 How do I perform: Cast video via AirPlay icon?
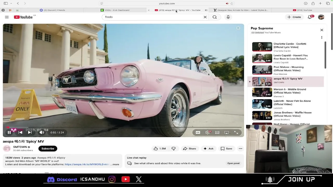click(227, 132)
